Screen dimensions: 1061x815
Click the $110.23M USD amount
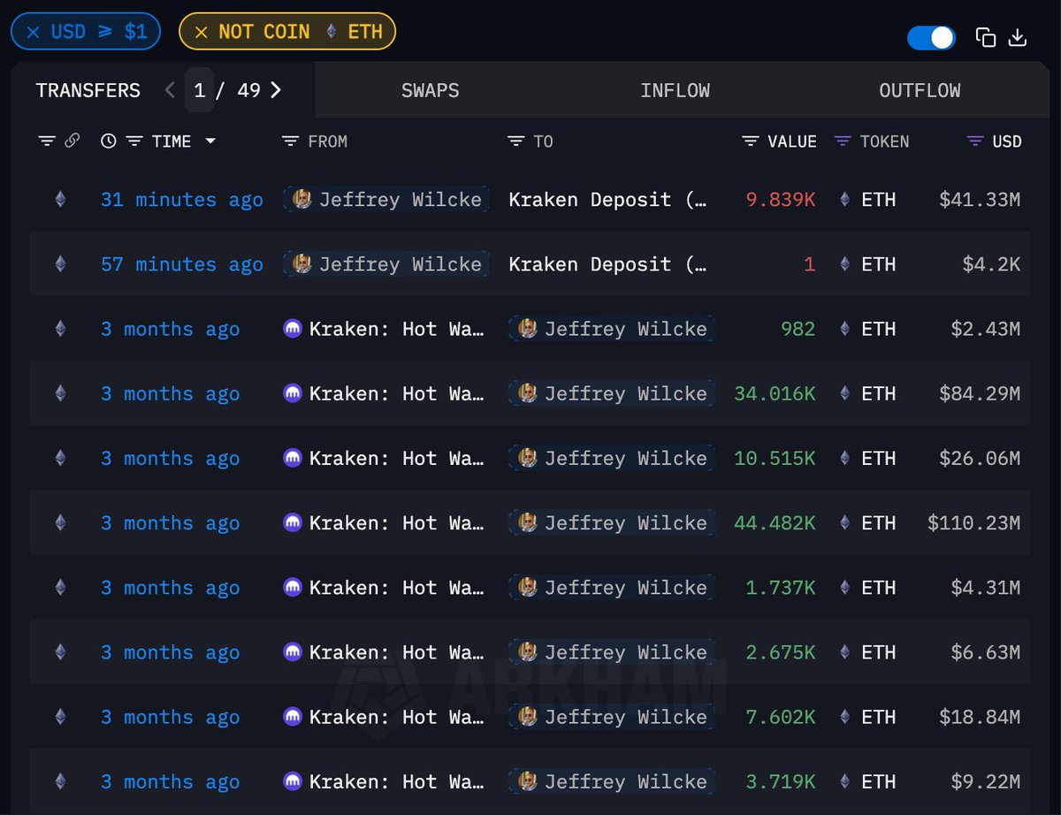point(973,522)
